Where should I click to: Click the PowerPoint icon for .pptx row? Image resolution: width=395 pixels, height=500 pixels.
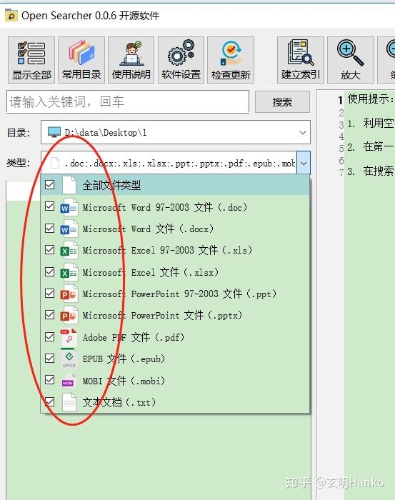tap(69, 315)
